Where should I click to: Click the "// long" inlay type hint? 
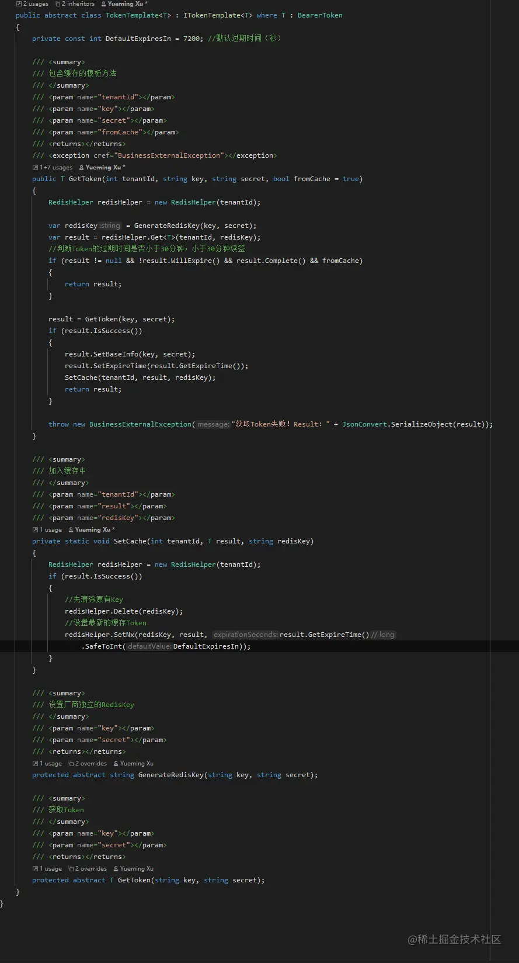pos(383,635)
